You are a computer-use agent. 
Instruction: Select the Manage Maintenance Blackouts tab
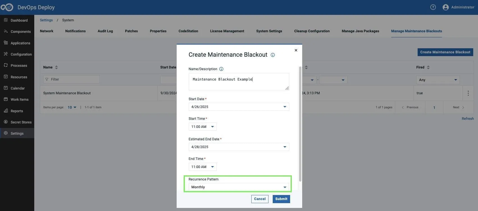point(416,31)
